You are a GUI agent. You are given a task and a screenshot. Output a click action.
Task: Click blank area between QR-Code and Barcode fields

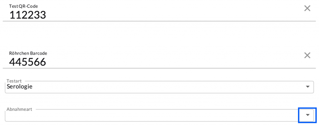(156, 36)
